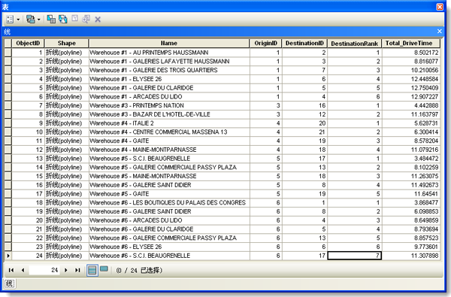Click Total_DriveTime value 3.484472
Screen dimensions: 451x297
pos(411,159)
